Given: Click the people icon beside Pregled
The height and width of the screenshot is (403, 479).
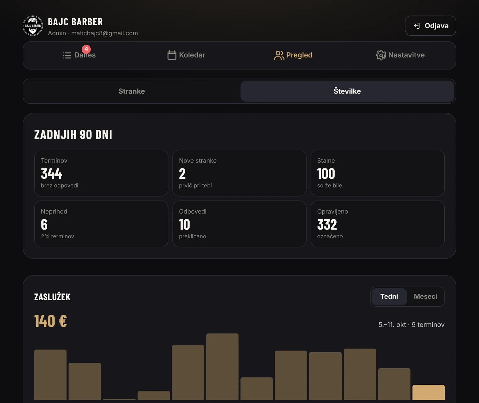Looking at the screenshot, I should [x=279, y=55].
